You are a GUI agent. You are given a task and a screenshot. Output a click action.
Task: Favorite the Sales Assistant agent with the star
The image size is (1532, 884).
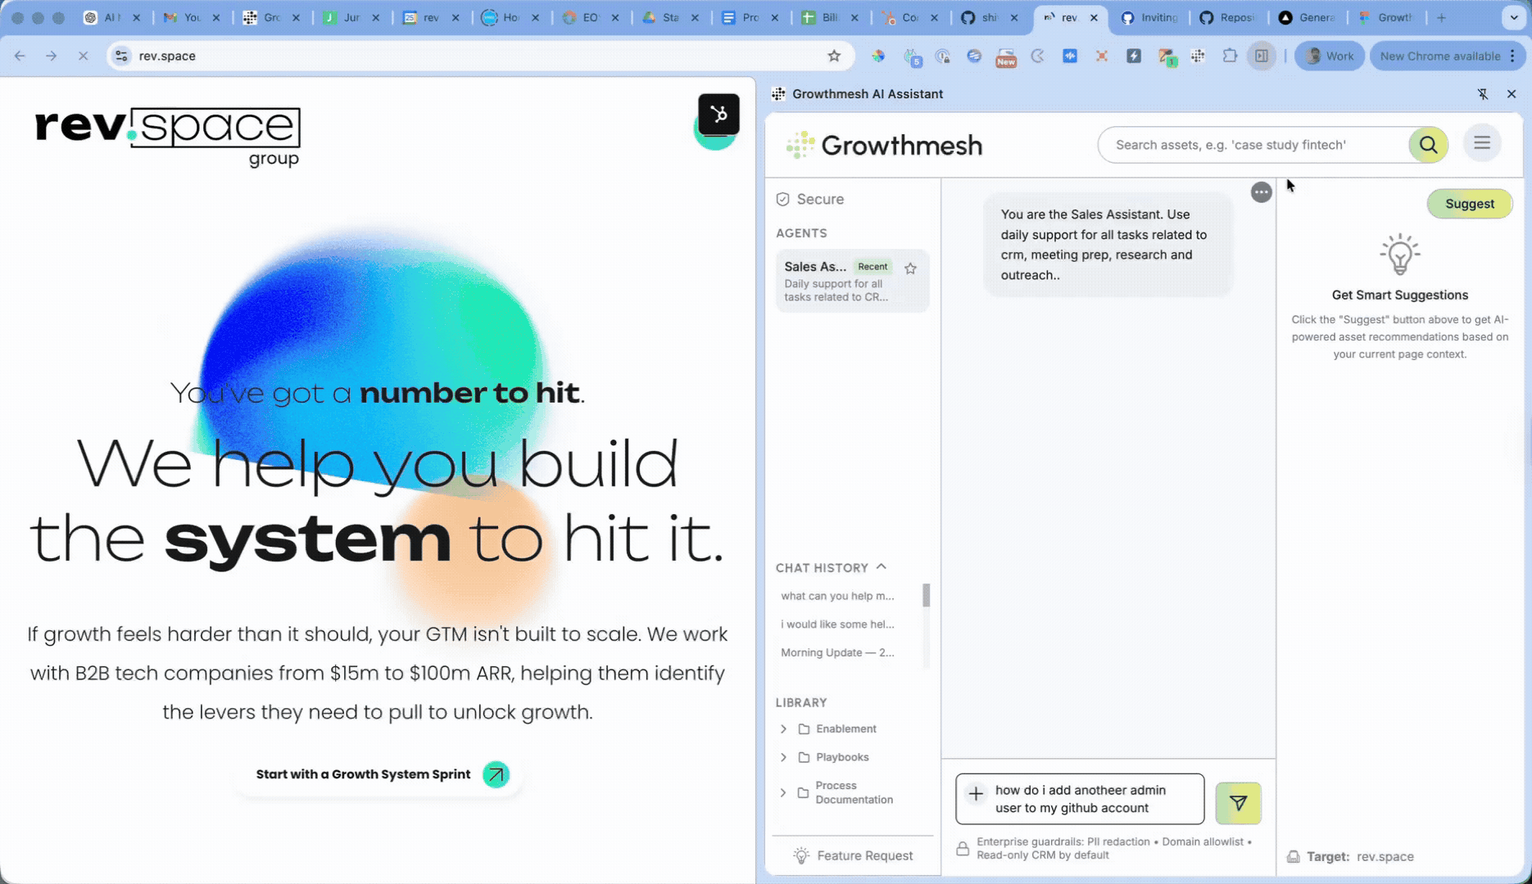coord(910,268)
